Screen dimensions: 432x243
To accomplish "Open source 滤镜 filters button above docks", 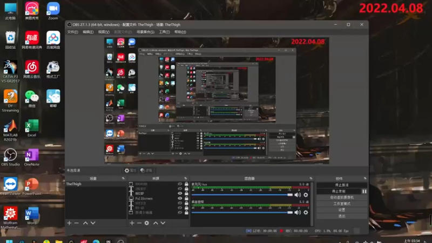I will point(146,171).
